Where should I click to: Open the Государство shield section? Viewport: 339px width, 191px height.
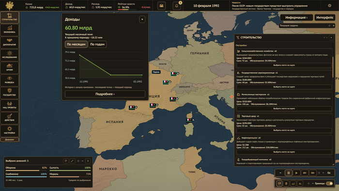[x=10, y=93]
